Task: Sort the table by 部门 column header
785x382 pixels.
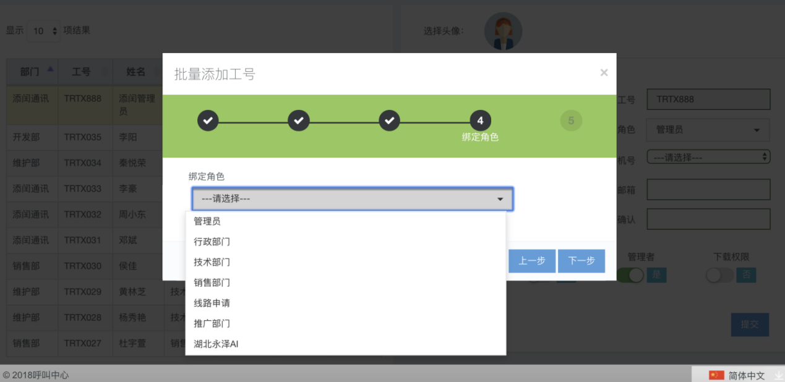Action: tap(30, 72)
